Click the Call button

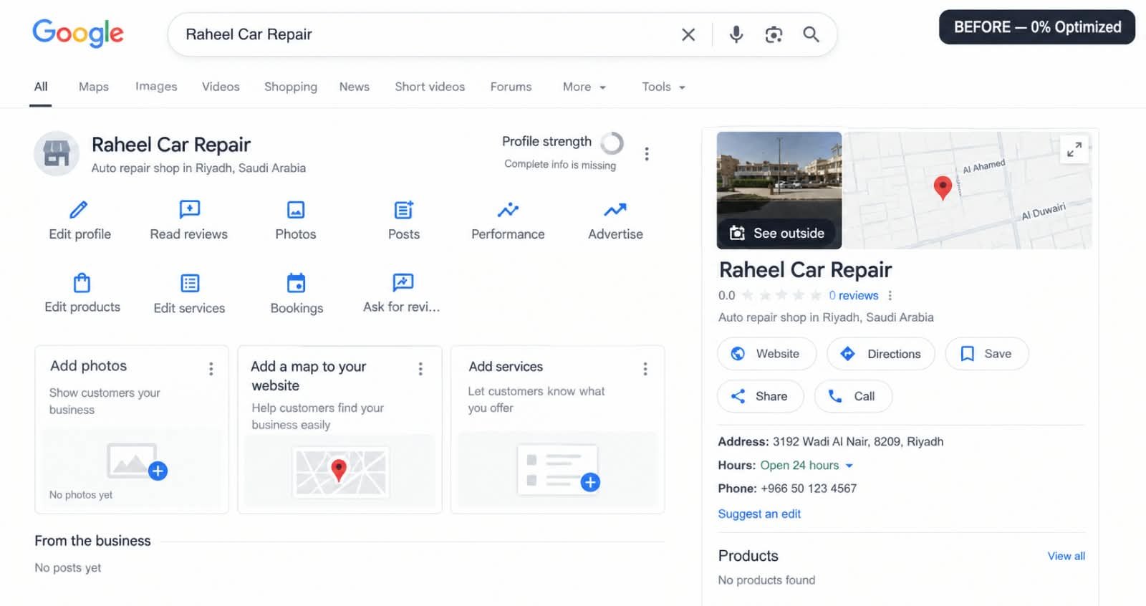tap(853, 396)
